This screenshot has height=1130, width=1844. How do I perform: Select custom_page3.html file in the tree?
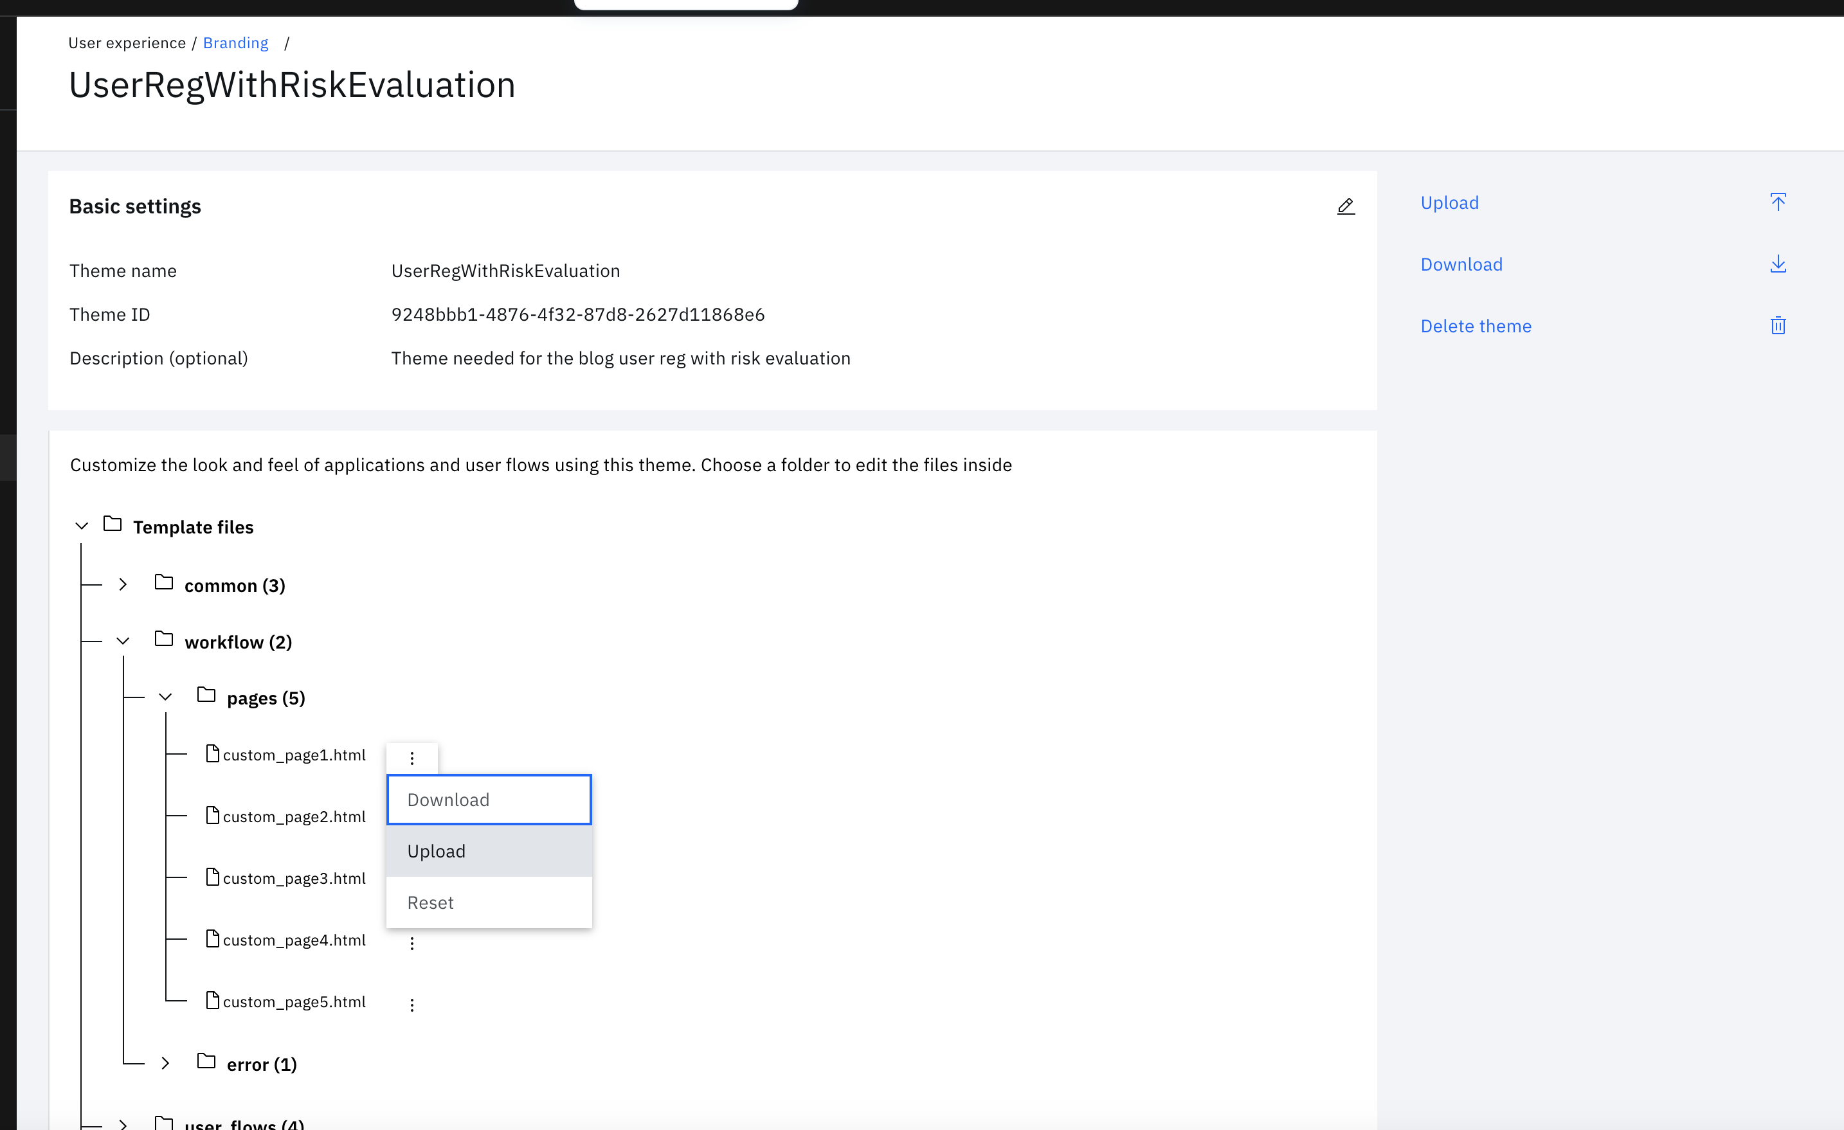pyautogui.click(x=293, y=879)
